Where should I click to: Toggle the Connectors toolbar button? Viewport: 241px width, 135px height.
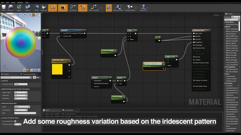tap(53, 7)
